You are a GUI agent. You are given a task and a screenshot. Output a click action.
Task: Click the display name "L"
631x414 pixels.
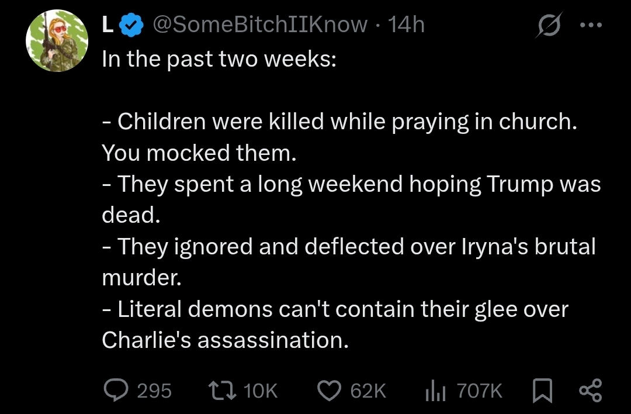(108, 25)
